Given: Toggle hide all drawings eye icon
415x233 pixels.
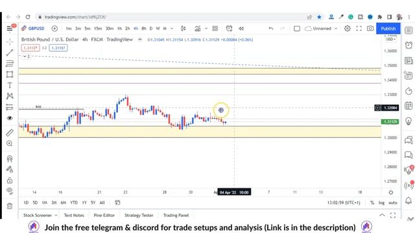Looking at the screenshot, I should pyautogui.click(x=10, y=191).
